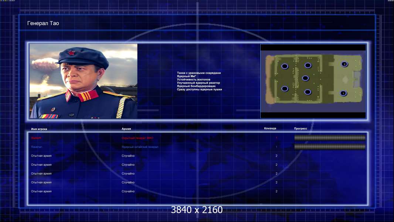Click the "Команда" column header

[x=270, y=128]
